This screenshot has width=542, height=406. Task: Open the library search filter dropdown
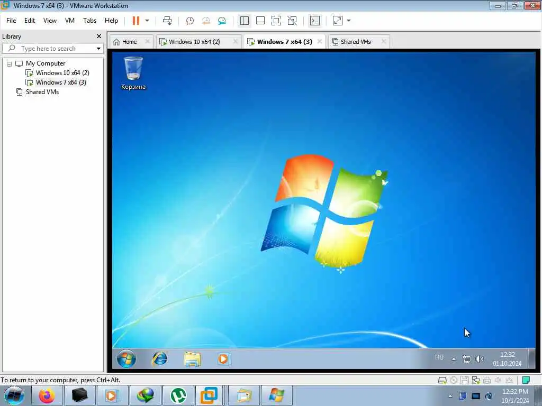(x=99, y=48)
